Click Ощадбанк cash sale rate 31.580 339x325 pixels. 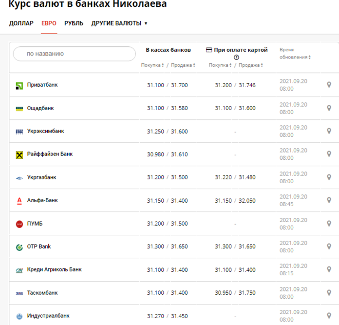(x=179, y=108)
